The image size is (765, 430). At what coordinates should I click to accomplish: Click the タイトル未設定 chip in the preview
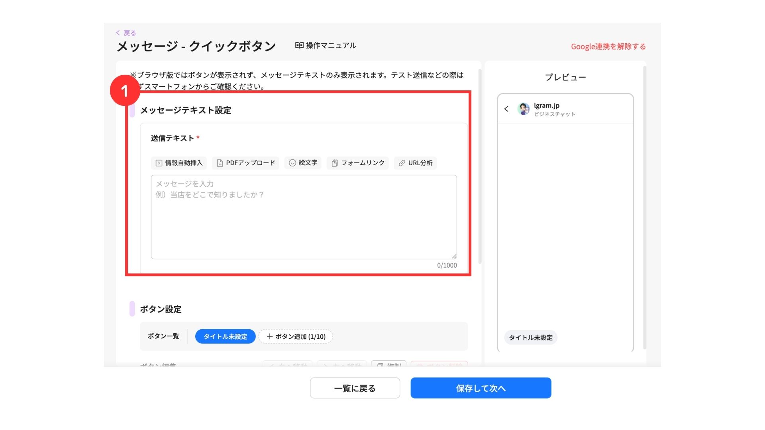click(x=531, y=338)
